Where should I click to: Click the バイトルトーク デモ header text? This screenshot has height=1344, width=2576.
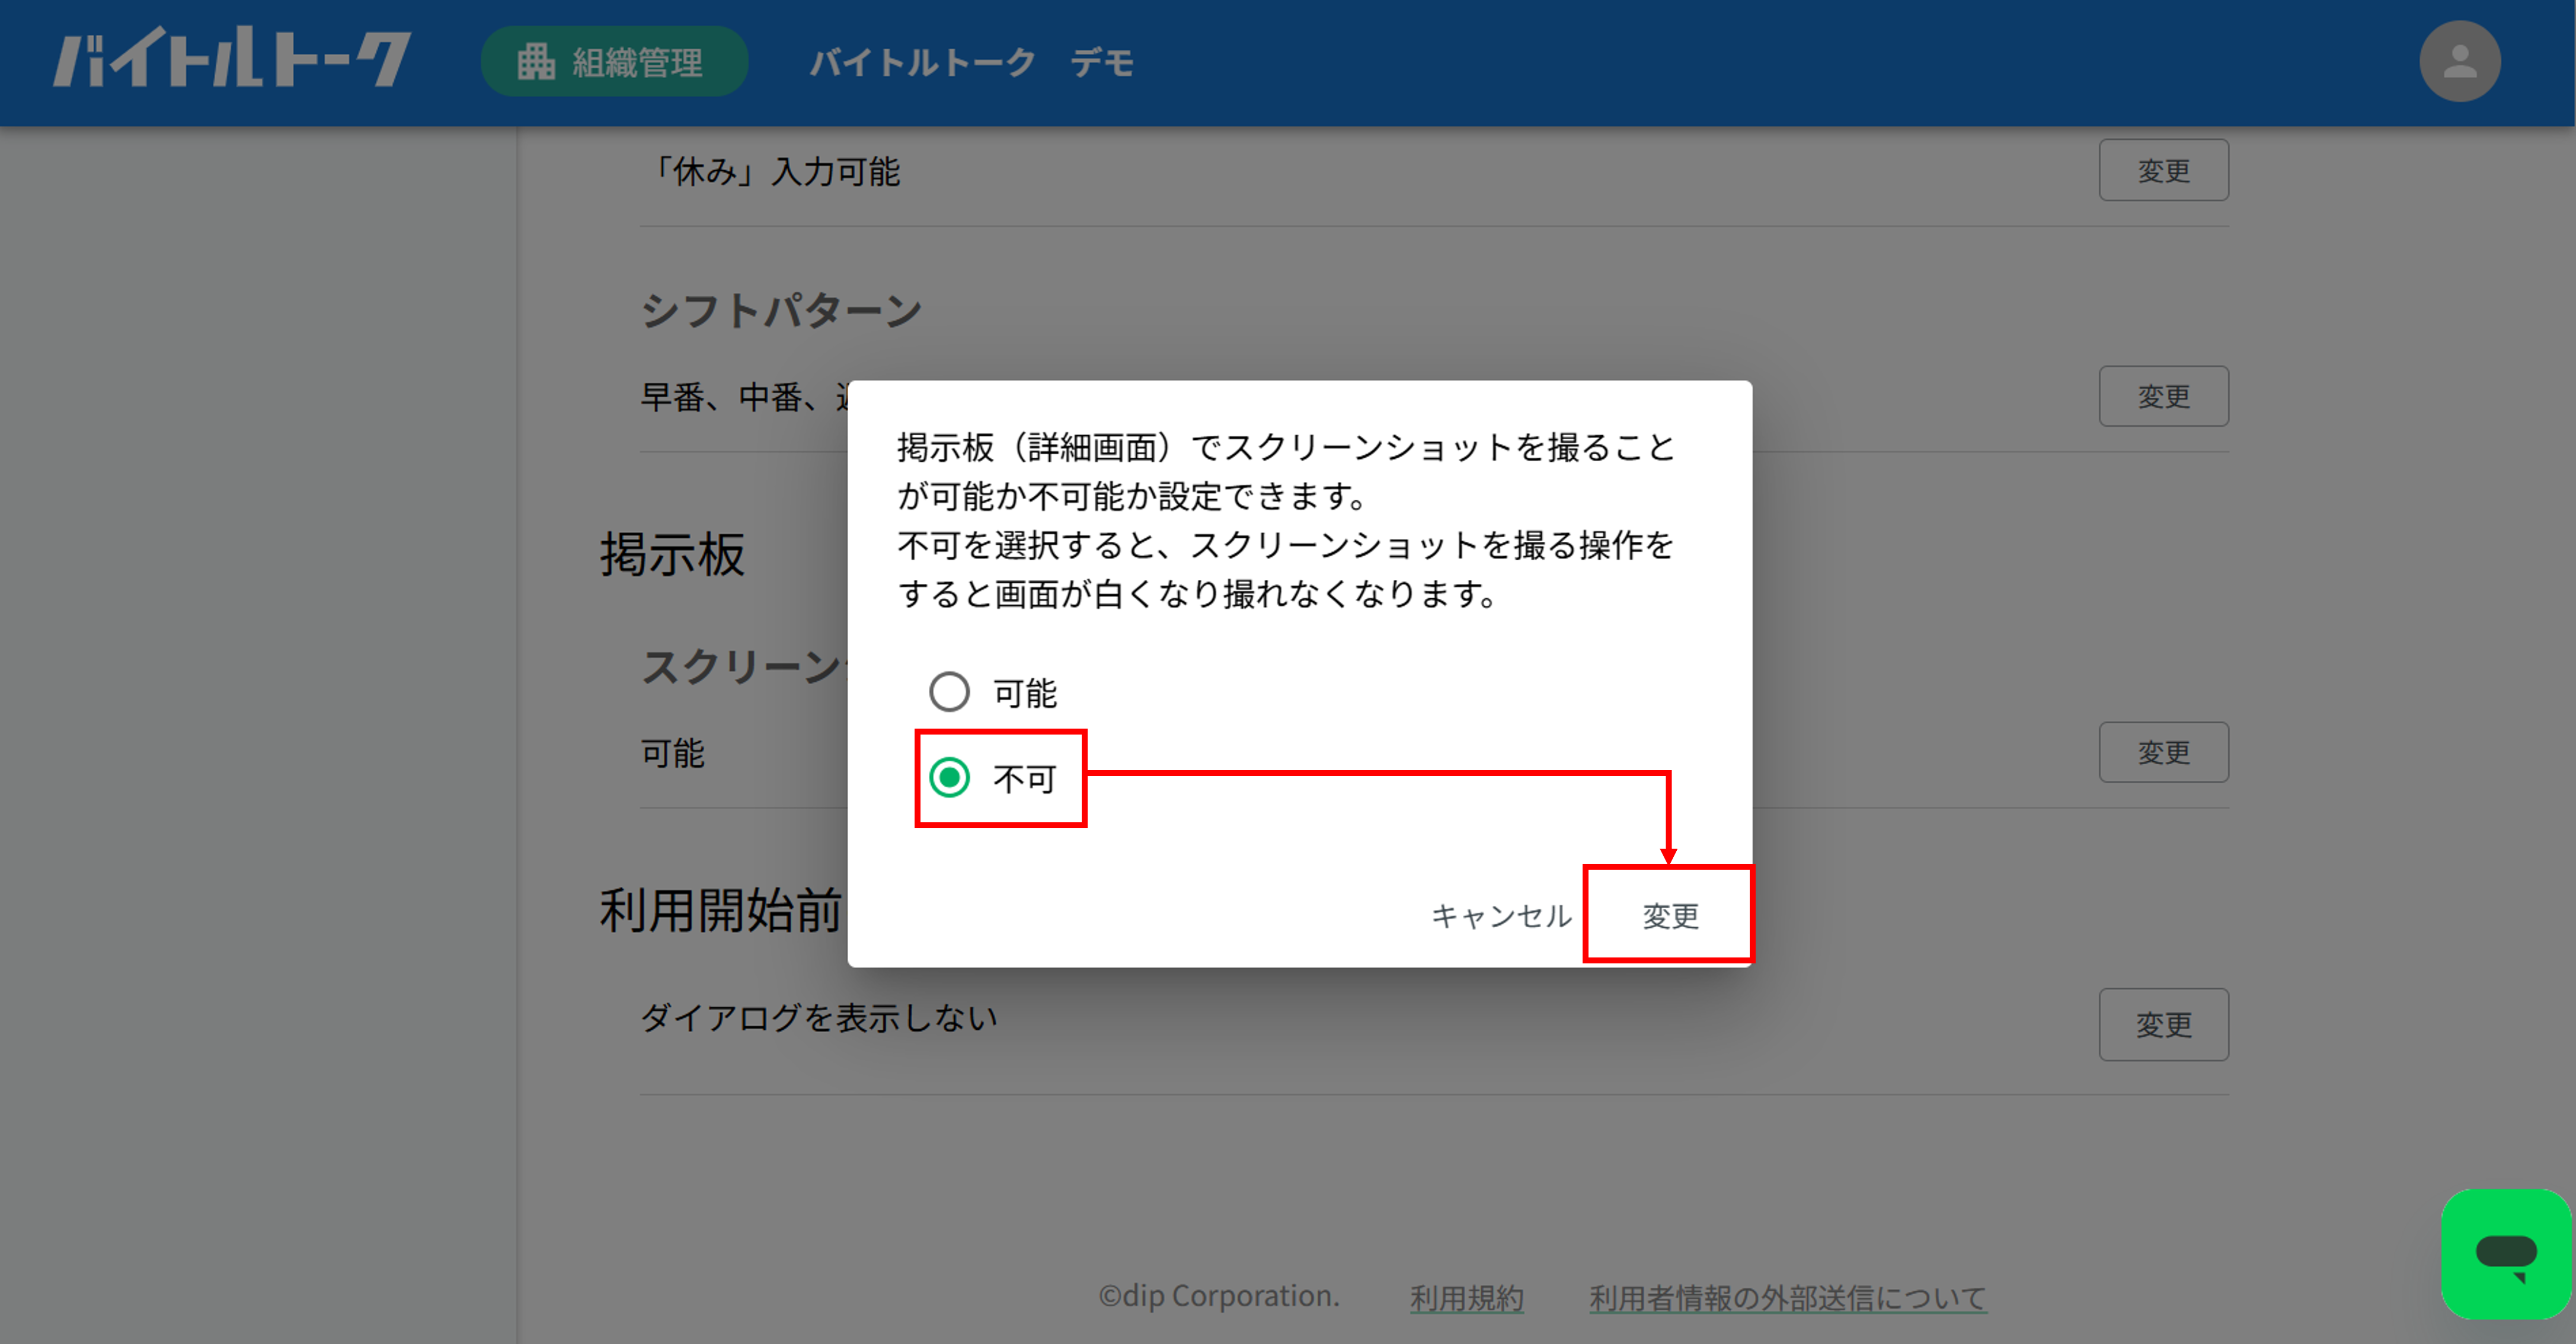[971, 62]
